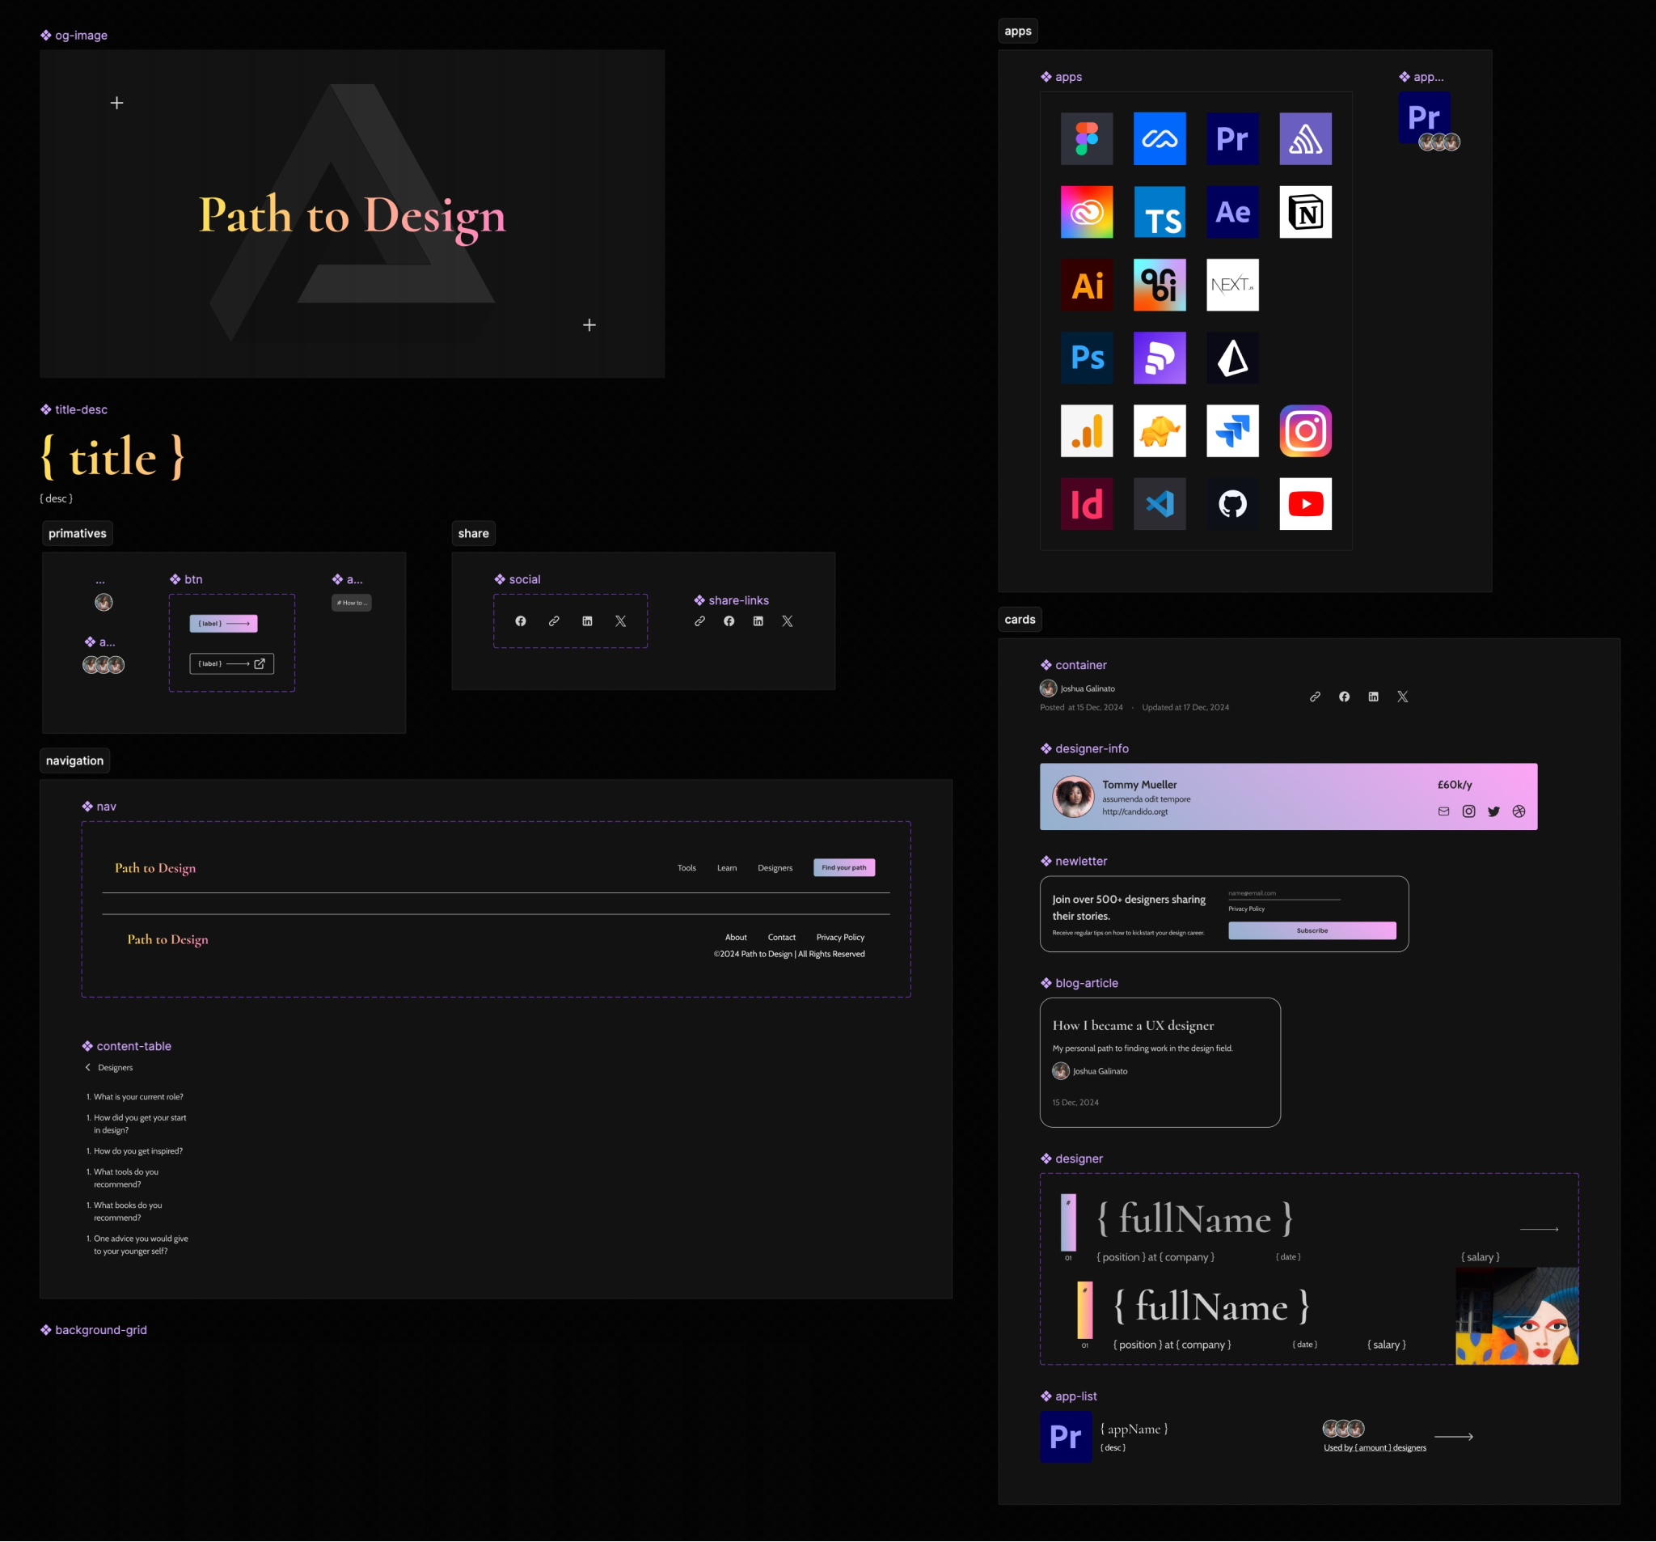Click the '# How to ...' tag chip

point(352,603)
